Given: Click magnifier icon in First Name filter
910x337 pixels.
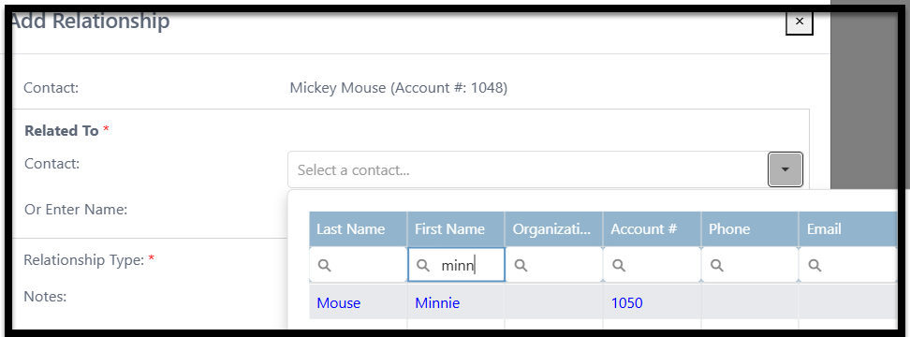Looking at the screenshot, I should (423, 265).
